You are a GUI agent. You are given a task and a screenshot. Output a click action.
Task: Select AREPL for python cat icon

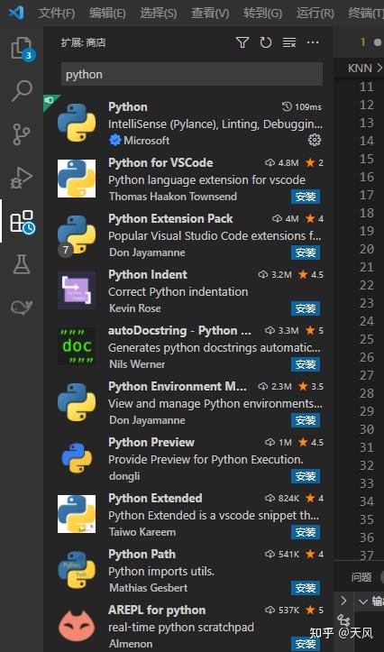[x=77, y=625]
